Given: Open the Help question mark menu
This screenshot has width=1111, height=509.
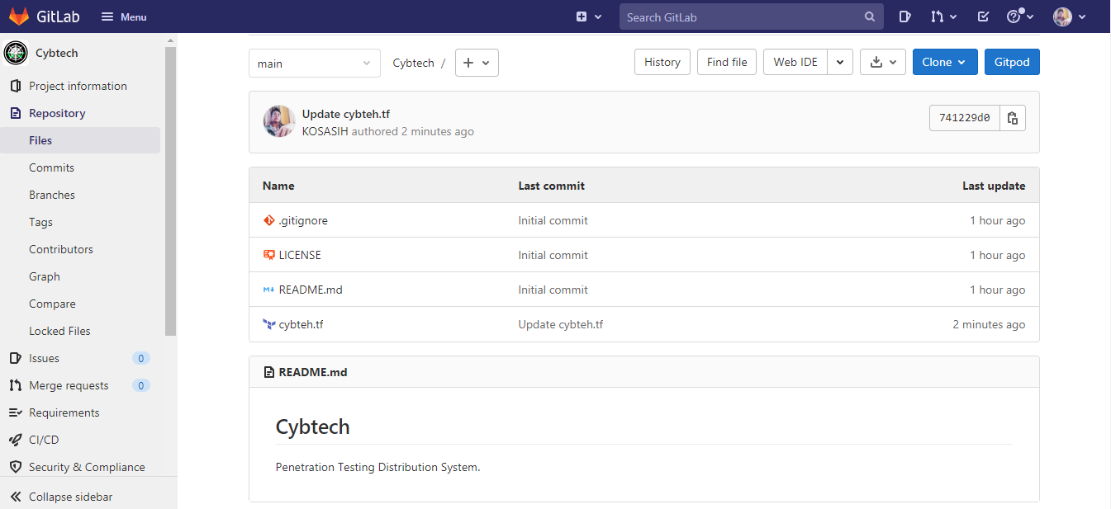Looking at the screenshot, I should coord(1019,16).
